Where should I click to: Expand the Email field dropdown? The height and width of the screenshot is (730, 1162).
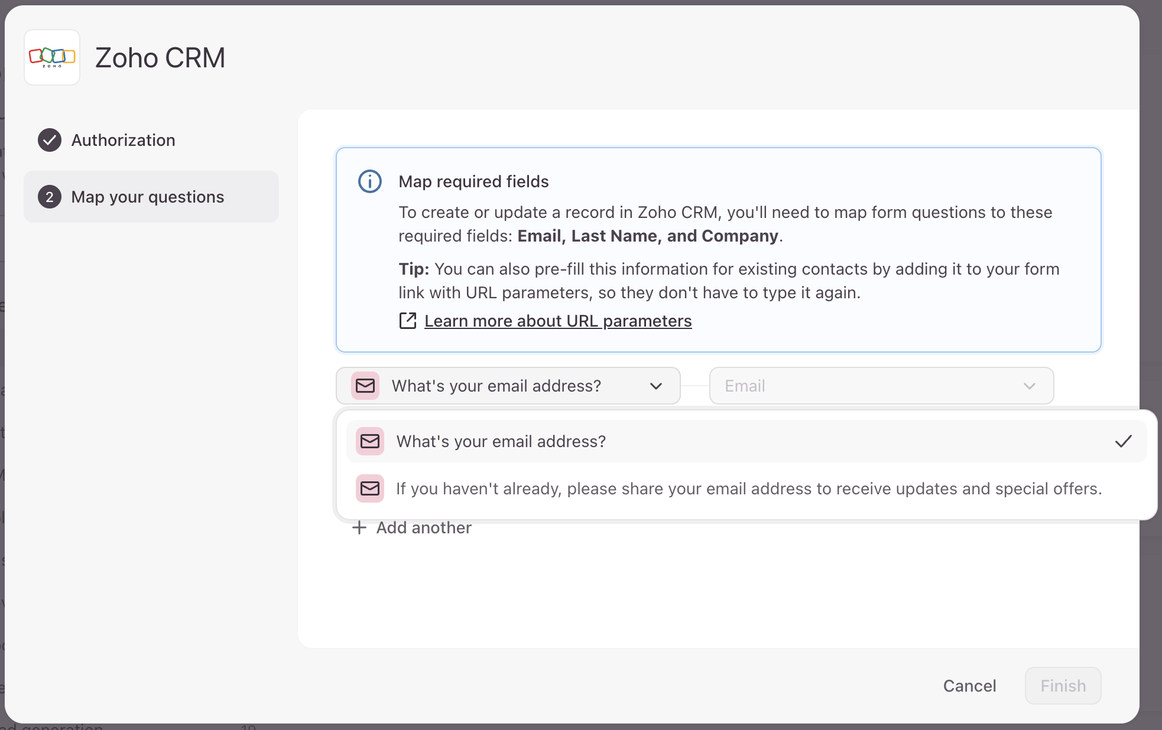[x=881, y=386]
